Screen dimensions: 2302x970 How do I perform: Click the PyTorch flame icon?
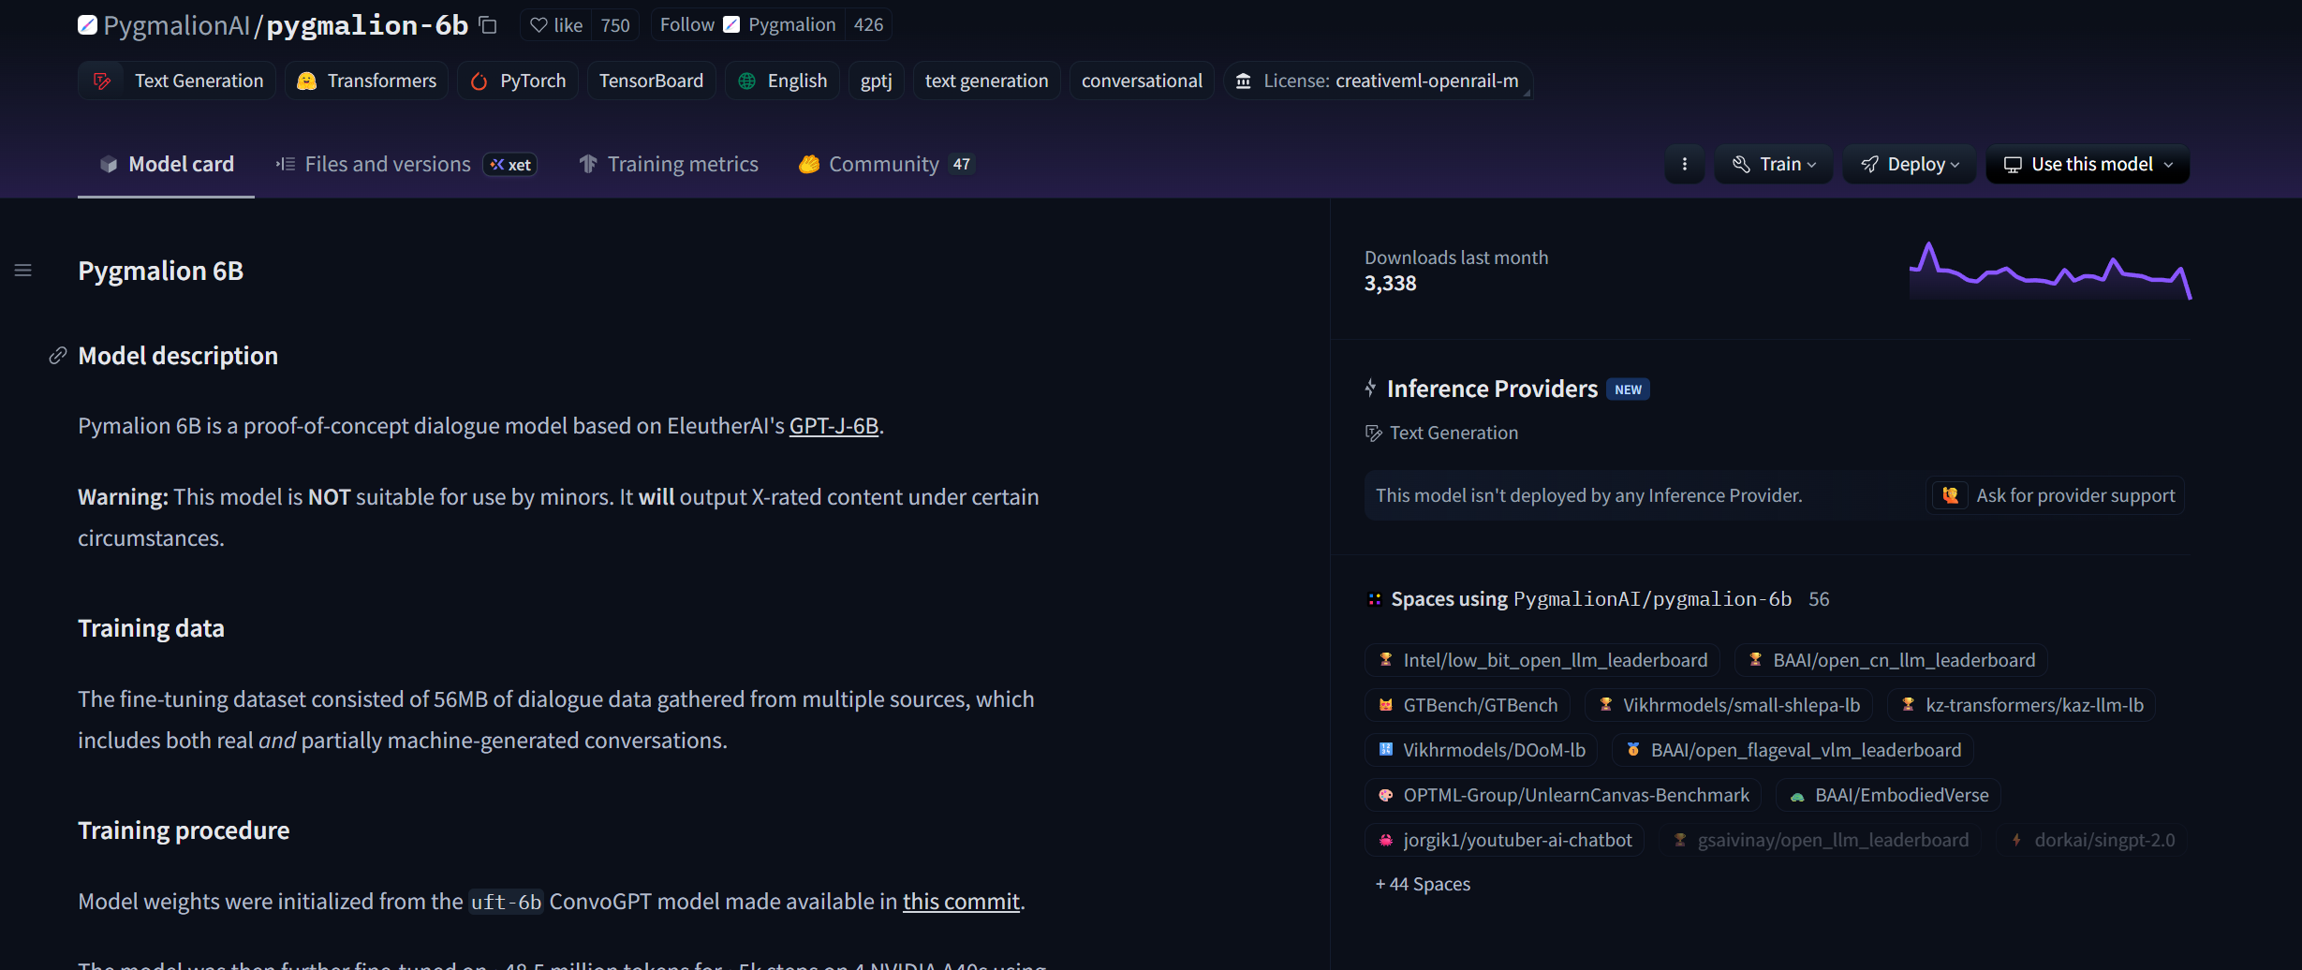[x=479, y=81]
